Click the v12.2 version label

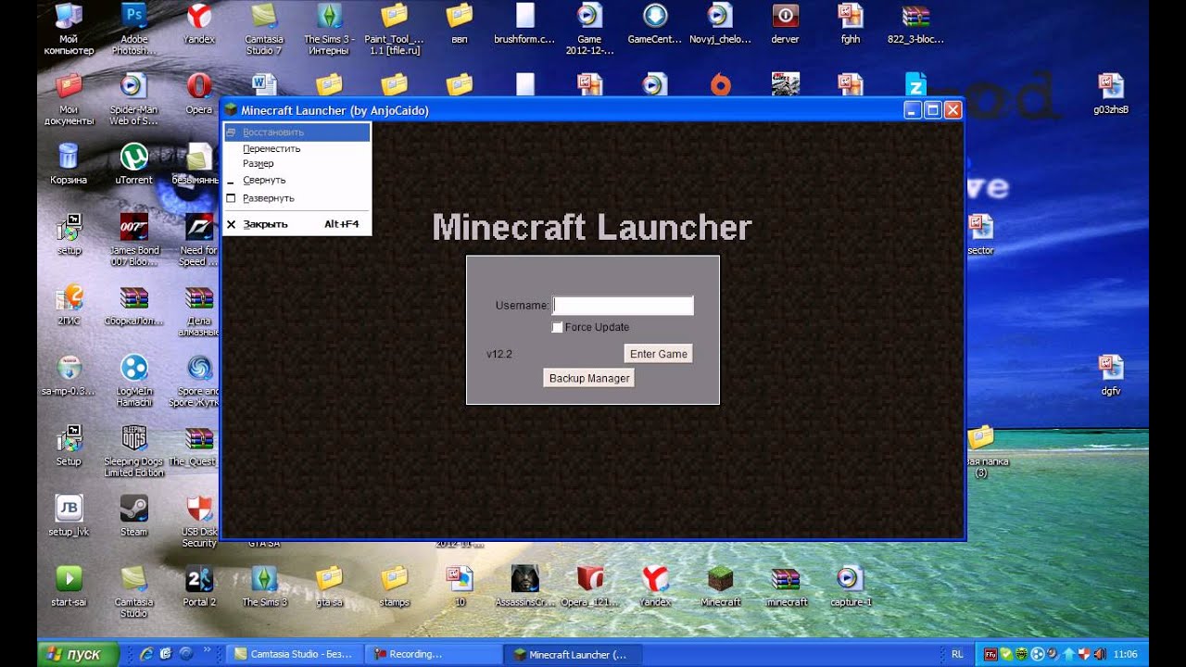click(499, 354)
